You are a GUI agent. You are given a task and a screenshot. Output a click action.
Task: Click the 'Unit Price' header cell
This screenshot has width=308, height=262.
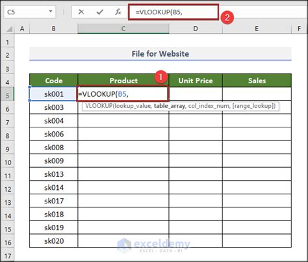click(196, 81)
